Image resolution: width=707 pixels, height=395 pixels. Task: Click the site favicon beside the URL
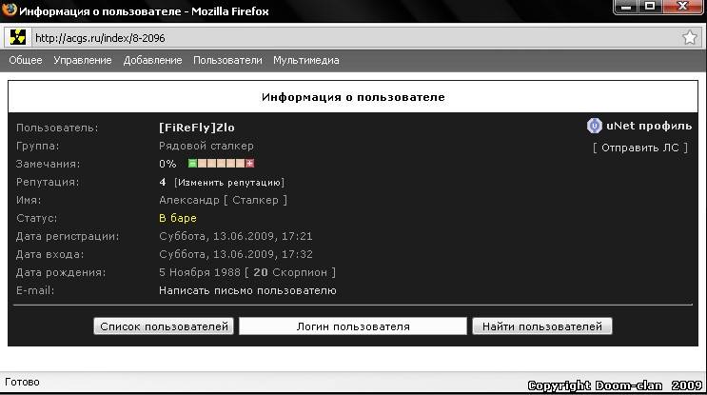[18, 38]
